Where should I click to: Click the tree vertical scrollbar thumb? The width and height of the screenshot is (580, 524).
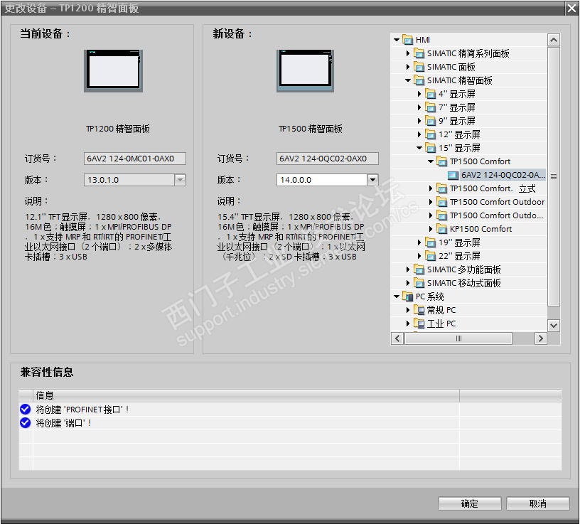[x=554, y=176]
